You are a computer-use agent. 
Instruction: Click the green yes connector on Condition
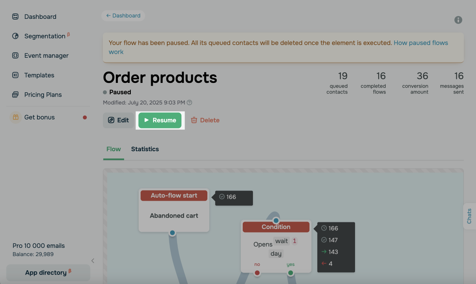[x=291, y=273]
